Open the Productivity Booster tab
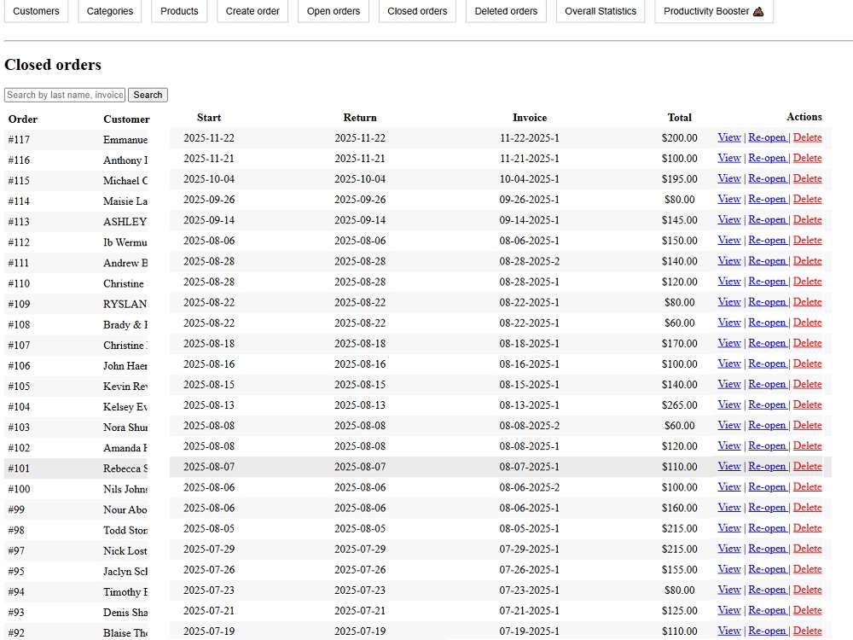853x640 pixels. pos(713,11)
